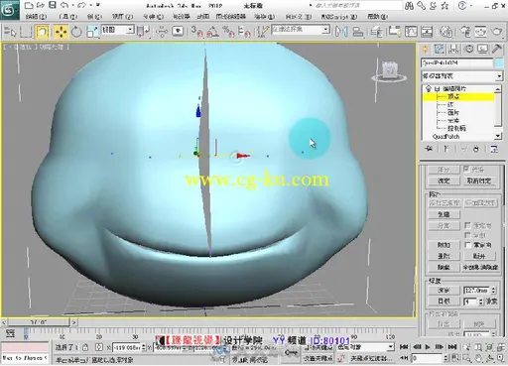Open the 3ds Max application menu button
The width and height of the screenshot is (508, 366).
pos(9,10)
